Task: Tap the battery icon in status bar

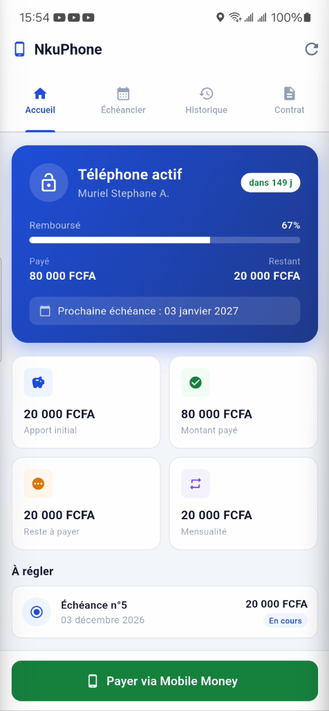Action: (x=308, y=17)
